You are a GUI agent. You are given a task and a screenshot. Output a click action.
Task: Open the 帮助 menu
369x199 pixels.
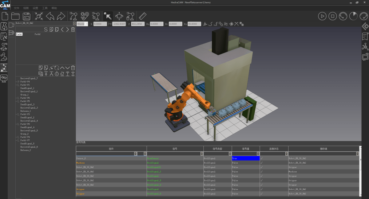[54, 8]
